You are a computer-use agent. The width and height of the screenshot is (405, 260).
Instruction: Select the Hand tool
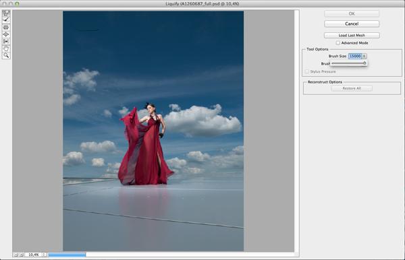(6, 48)
